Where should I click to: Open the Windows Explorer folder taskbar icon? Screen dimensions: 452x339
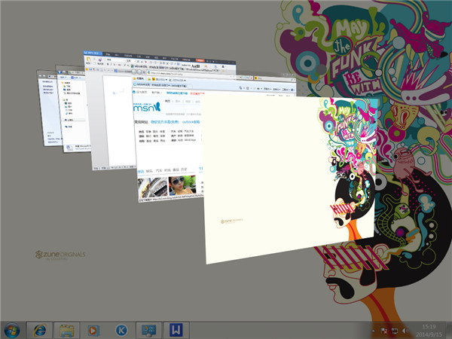click(66, 330)
